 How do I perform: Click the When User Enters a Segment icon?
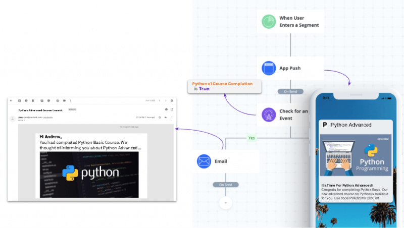(x=268, y=22)
